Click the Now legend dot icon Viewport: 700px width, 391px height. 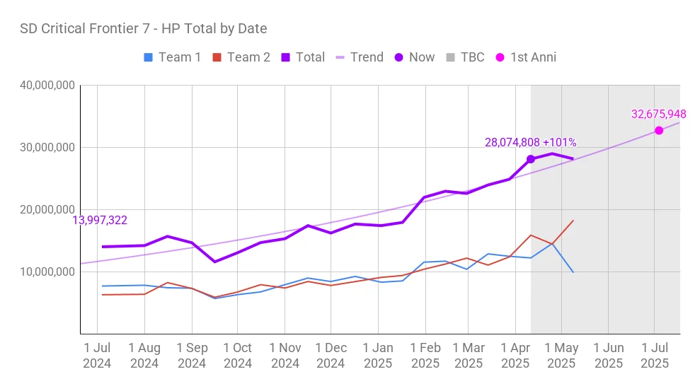pos(398,57)
